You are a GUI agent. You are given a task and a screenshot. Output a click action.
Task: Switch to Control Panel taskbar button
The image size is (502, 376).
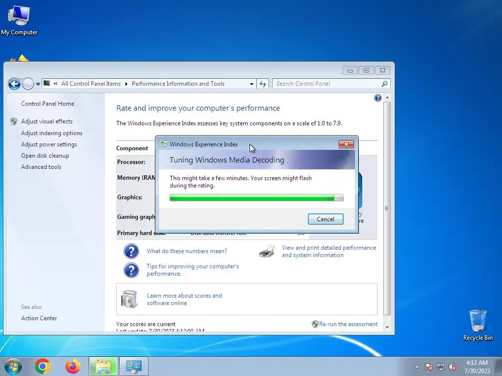click(x=134, y=366)
